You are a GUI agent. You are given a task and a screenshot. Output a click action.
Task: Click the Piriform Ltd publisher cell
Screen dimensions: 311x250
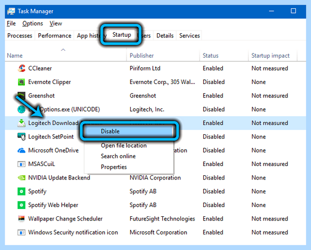click(145, 68)
